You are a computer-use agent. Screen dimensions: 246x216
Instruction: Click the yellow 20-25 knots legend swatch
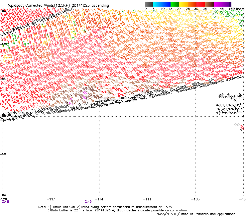(184, 4)
